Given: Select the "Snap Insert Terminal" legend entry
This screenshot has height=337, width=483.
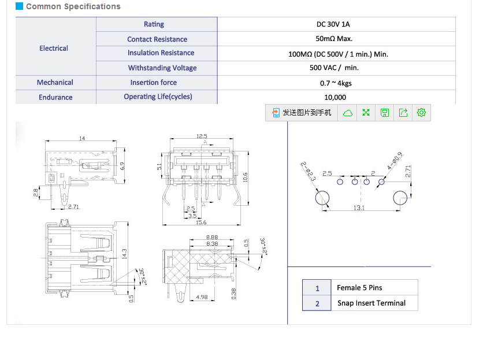Looking at the screenshot, I should tap(371, 303).
